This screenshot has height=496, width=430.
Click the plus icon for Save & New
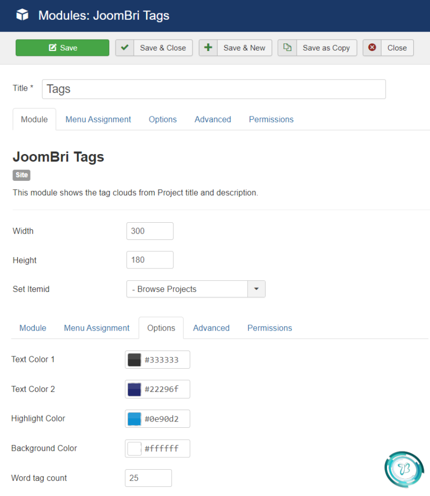tap(208, 47)
